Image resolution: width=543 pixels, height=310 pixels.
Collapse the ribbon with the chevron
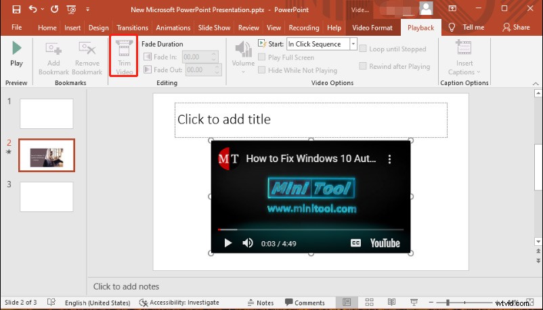[536, 83]
